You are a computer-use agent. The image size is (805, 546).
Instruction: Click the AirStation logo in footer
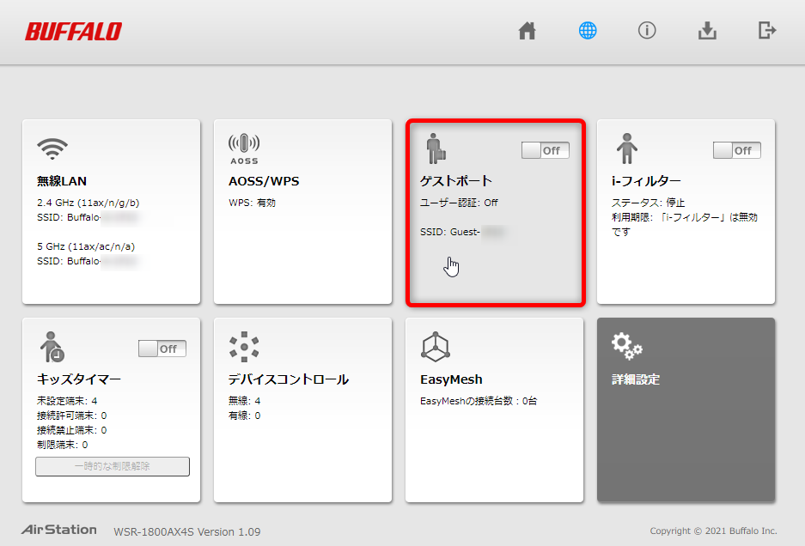click(59, 530)
